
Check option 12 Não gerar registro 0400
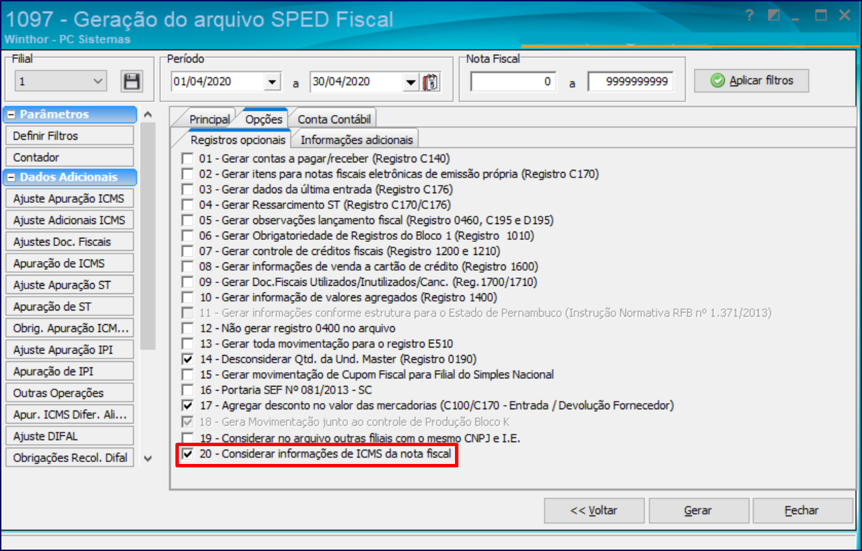coord(187,328)
